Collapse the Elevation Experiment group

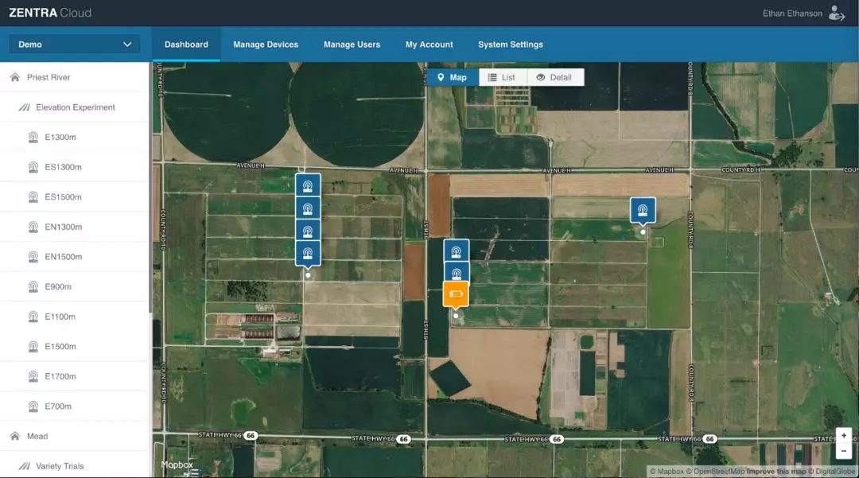click(75, 107)
